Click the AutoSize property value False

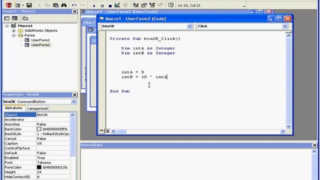pyautogui.click(x=41, y=124)
